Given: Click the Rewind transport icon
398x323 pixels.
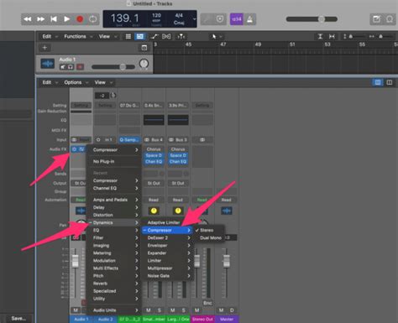Looking at the screenshot, I should (x=28, y=19).
